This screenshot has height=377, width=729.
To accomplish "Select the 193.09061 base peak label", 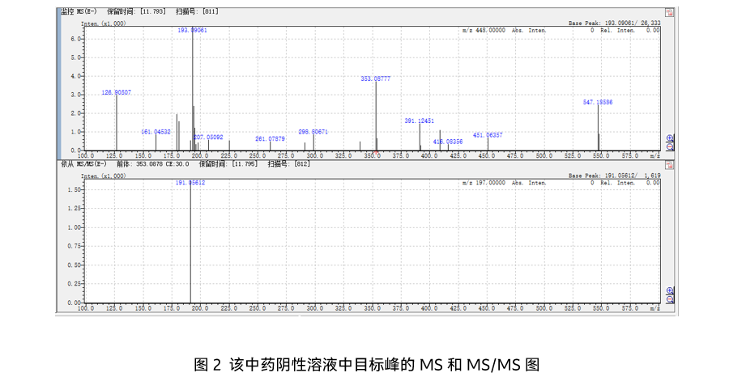I will pos(193,30).
